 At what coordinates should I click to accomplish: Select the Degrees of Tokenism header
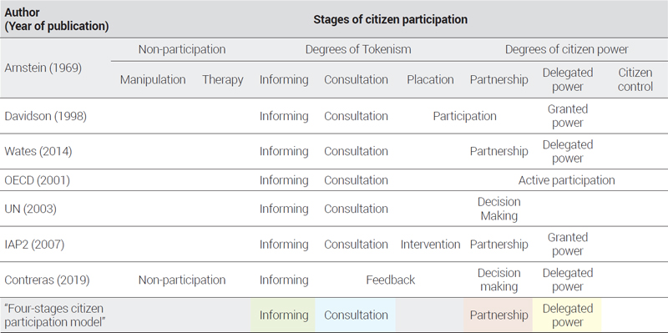pos(358,49)
